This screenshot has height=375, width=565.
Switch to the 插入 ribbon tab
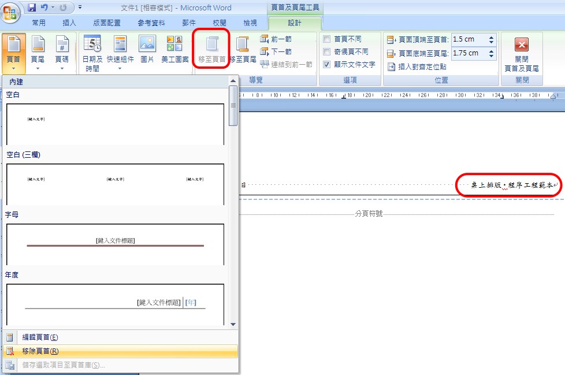coord(69,23)
